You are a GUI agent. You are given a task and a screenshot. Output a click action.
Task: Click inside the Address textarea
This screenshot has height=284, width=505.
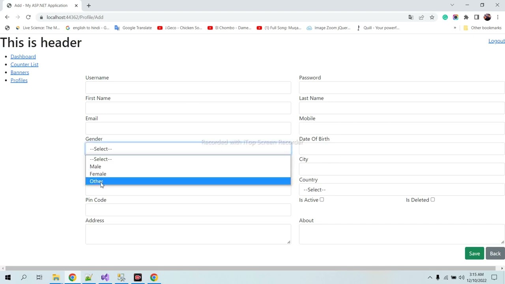(x=188, y=234)
